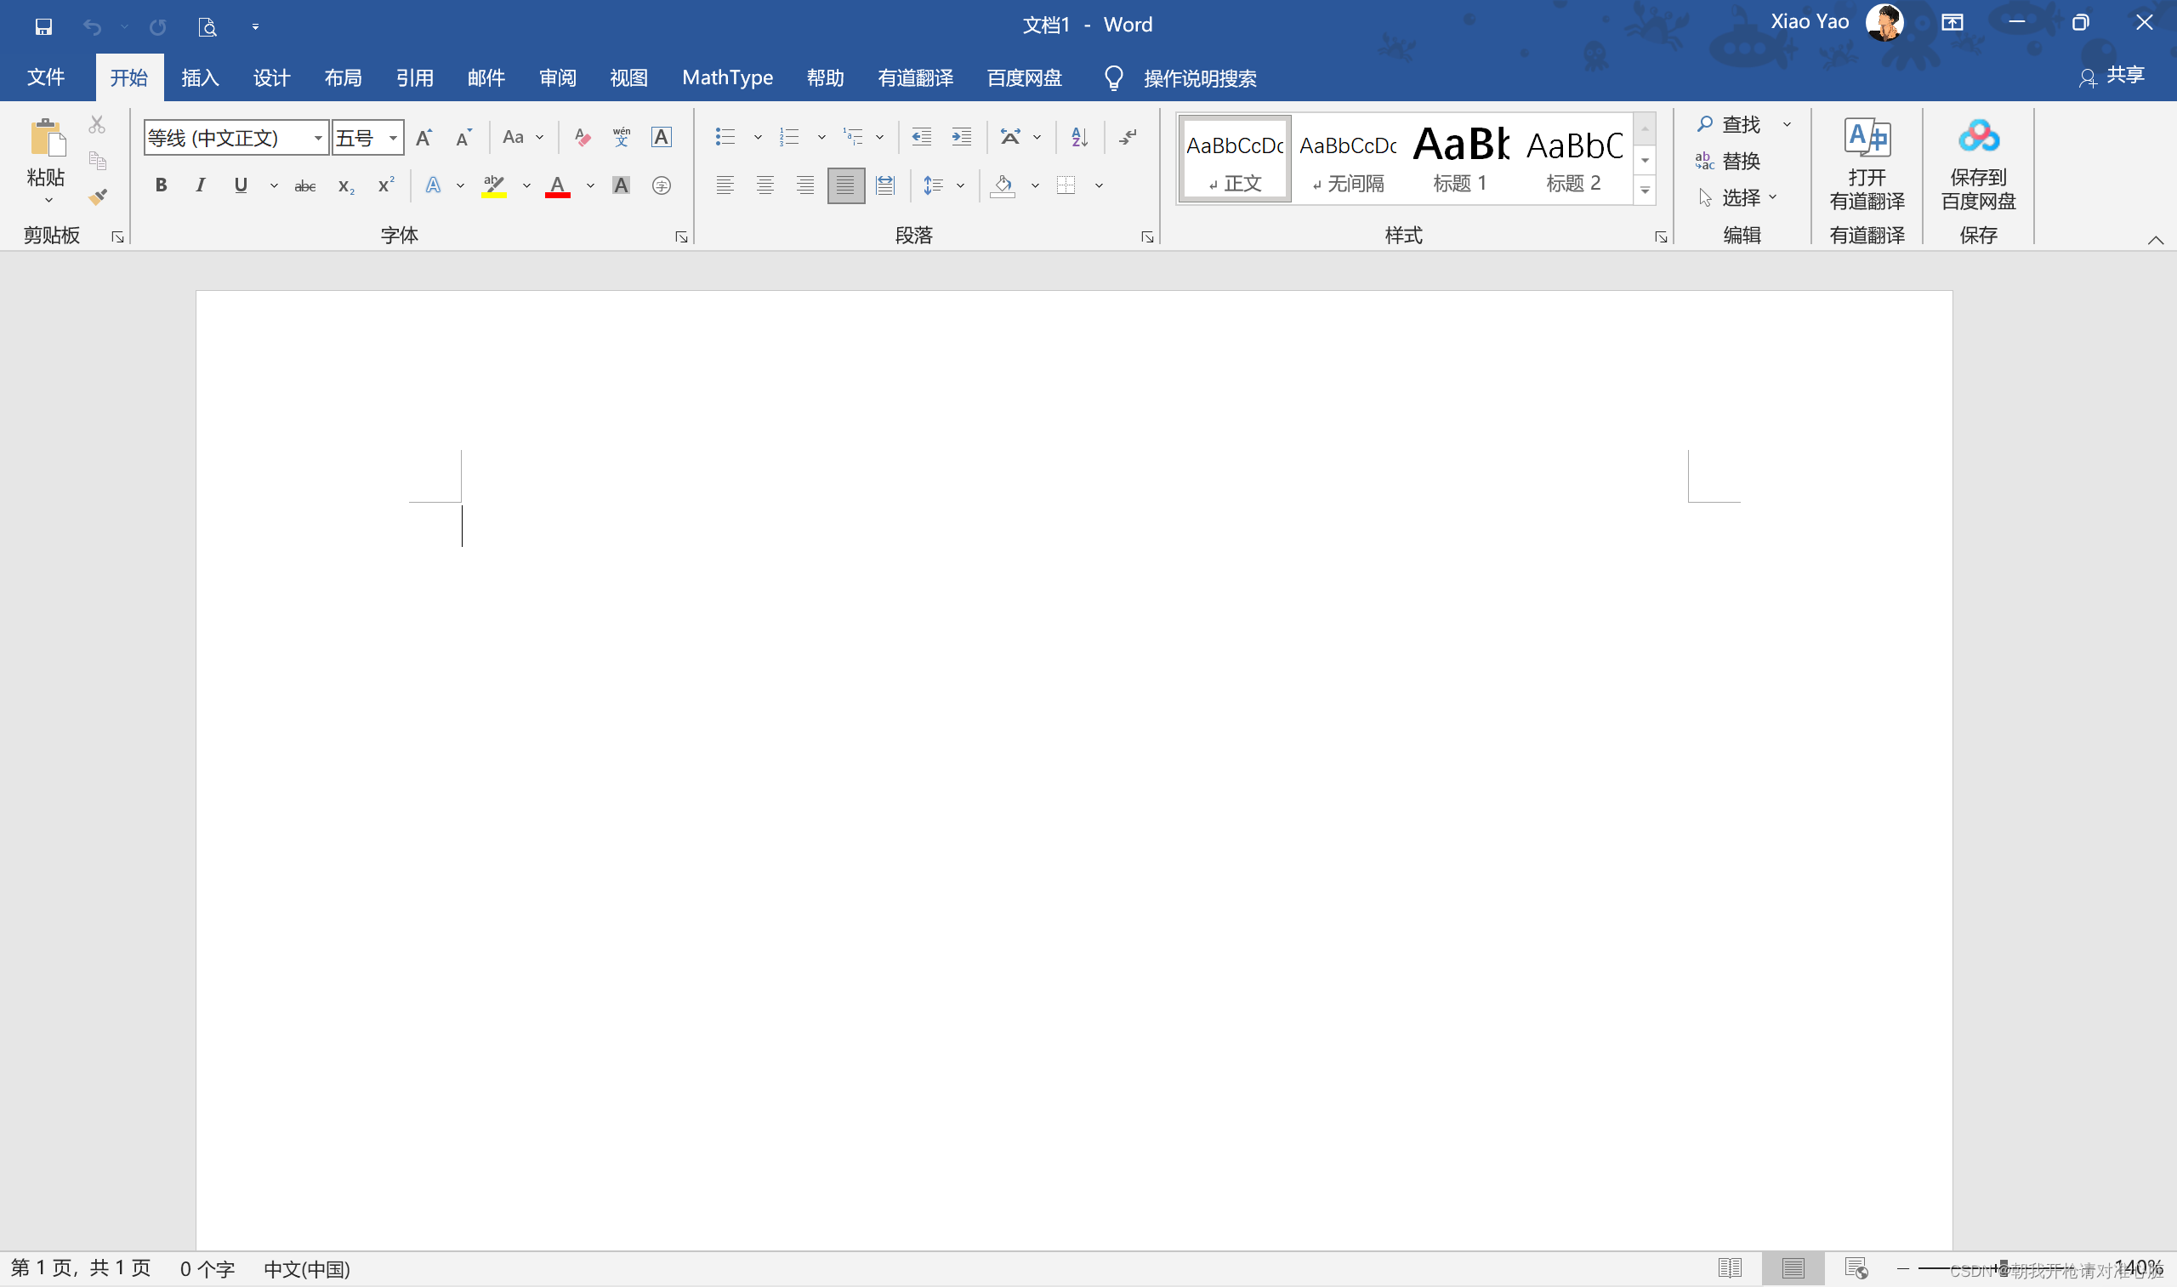2177x1287 pixels.
Task: Click the Increase Indent icon
Action: (x=961, y=137)
